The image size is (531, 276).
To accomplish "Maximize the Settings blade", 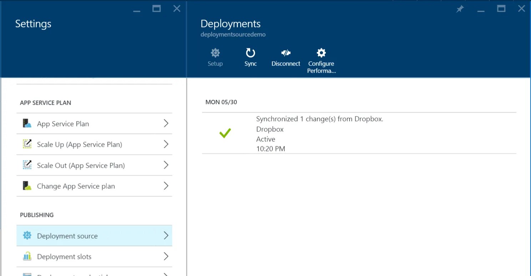I will (x=157, y=9).
